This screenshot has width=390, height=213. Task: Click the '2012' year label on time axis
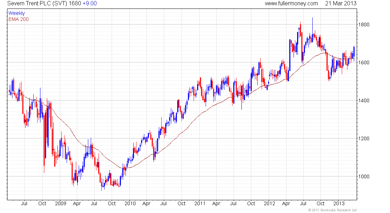pyautogui.click(x=269, y=203)
